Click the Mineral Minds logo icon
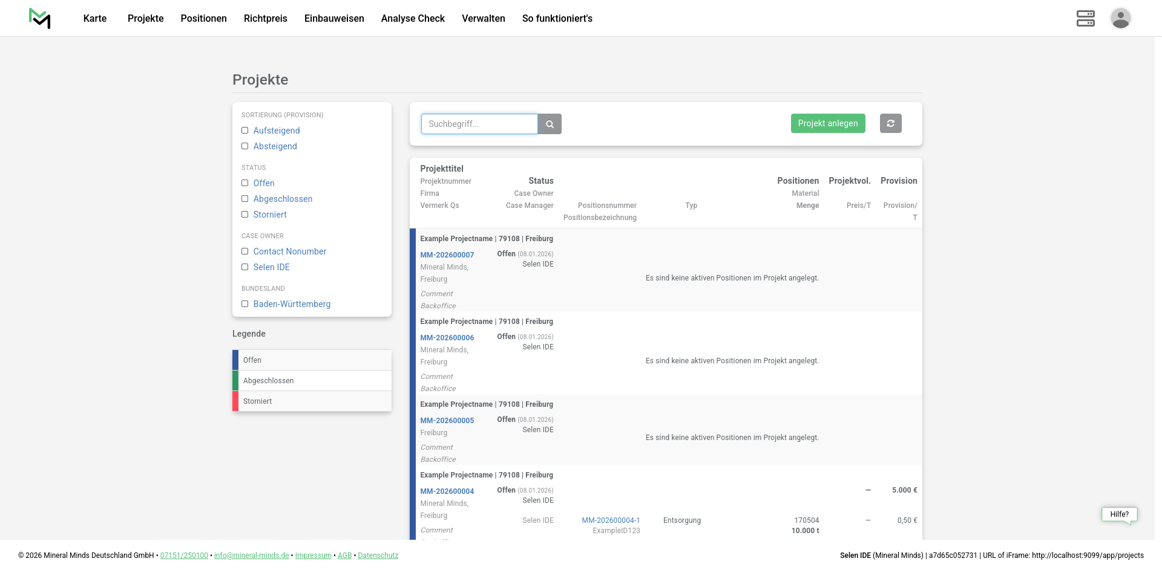1162x570 pixels. point(40,18)
